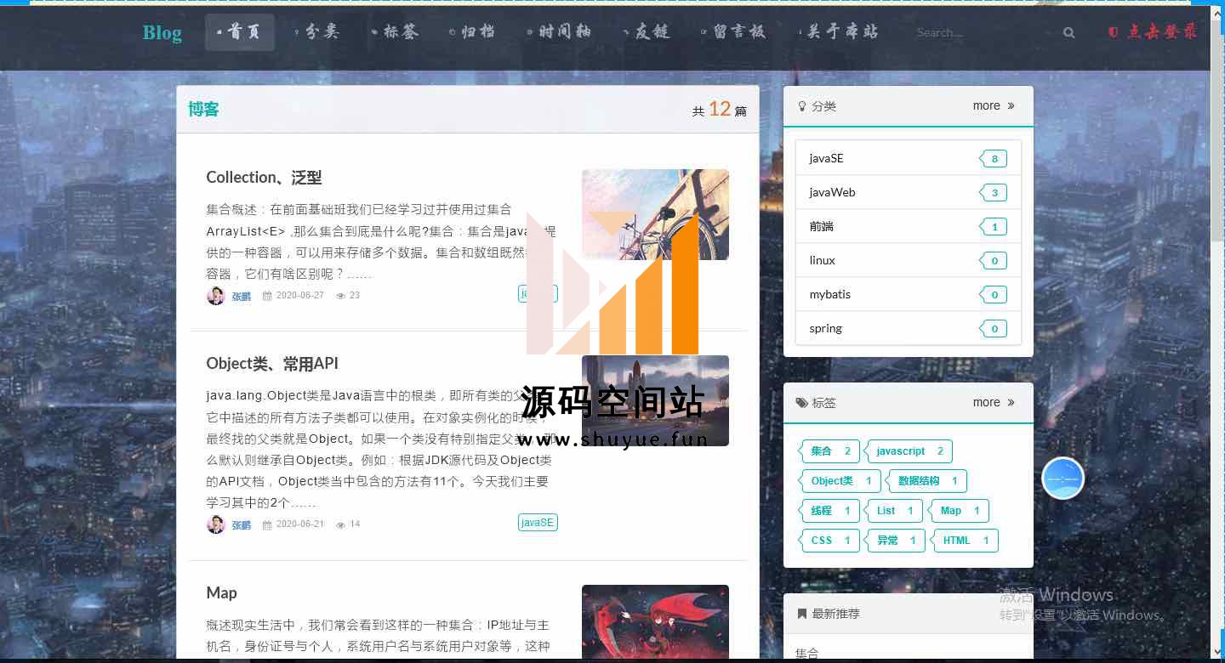
Task: Go to the 时间轴 menu item
Action: point(558,32)
